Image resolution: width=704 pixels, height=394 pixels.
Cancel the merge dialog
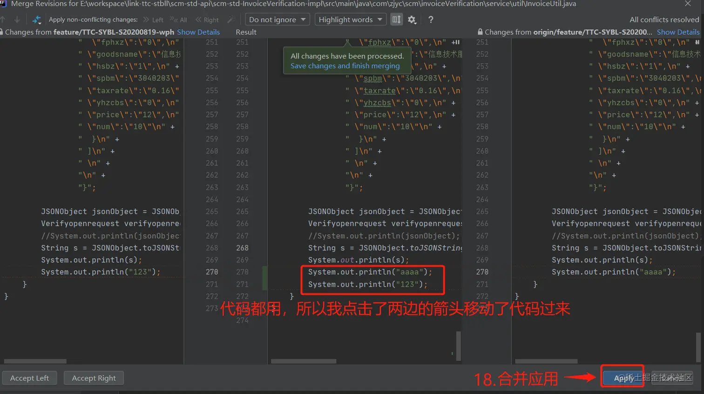coord(673,378)
